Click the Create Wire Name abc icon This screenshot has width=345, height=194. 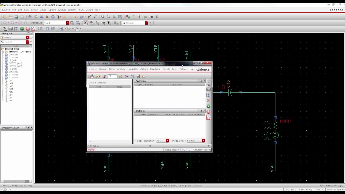pos(145,17)
